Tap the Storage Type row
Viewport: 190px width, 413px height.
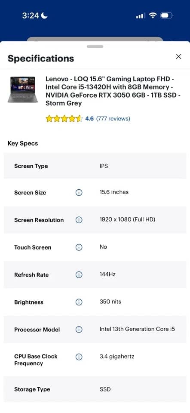click(x=95, y=389)
